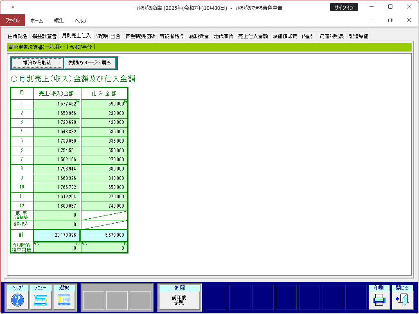The height and width of the screenshot is (314, 419).
Task: Click the 先頭のページへ戻る button
Action: click(90, 63)
